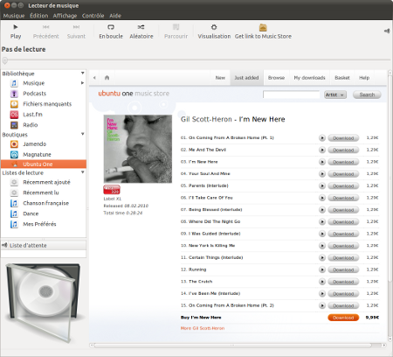Open Mes Préférés playlist
Image resolution: width=393 pixels, height=357 pixels.
[x=44, y=224]
